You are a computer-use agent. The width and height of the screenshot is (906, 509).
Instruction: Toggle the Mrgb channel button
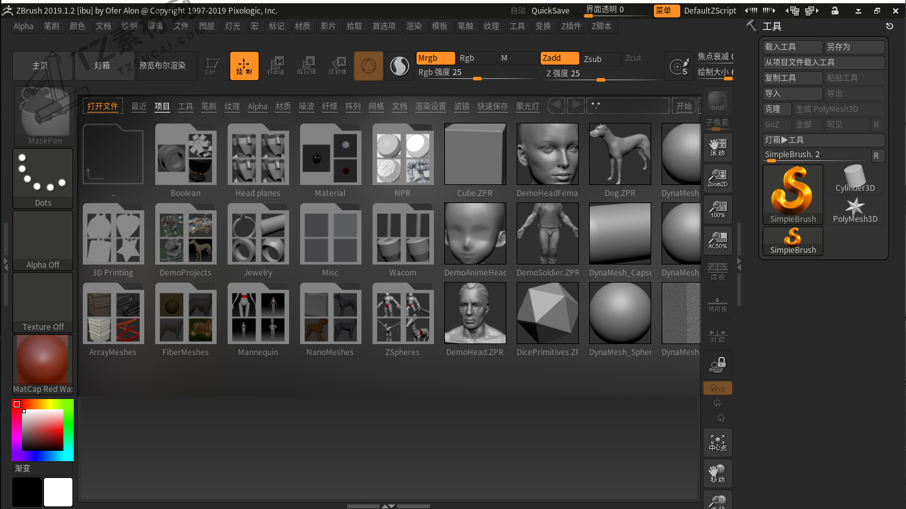pos(436,58)
